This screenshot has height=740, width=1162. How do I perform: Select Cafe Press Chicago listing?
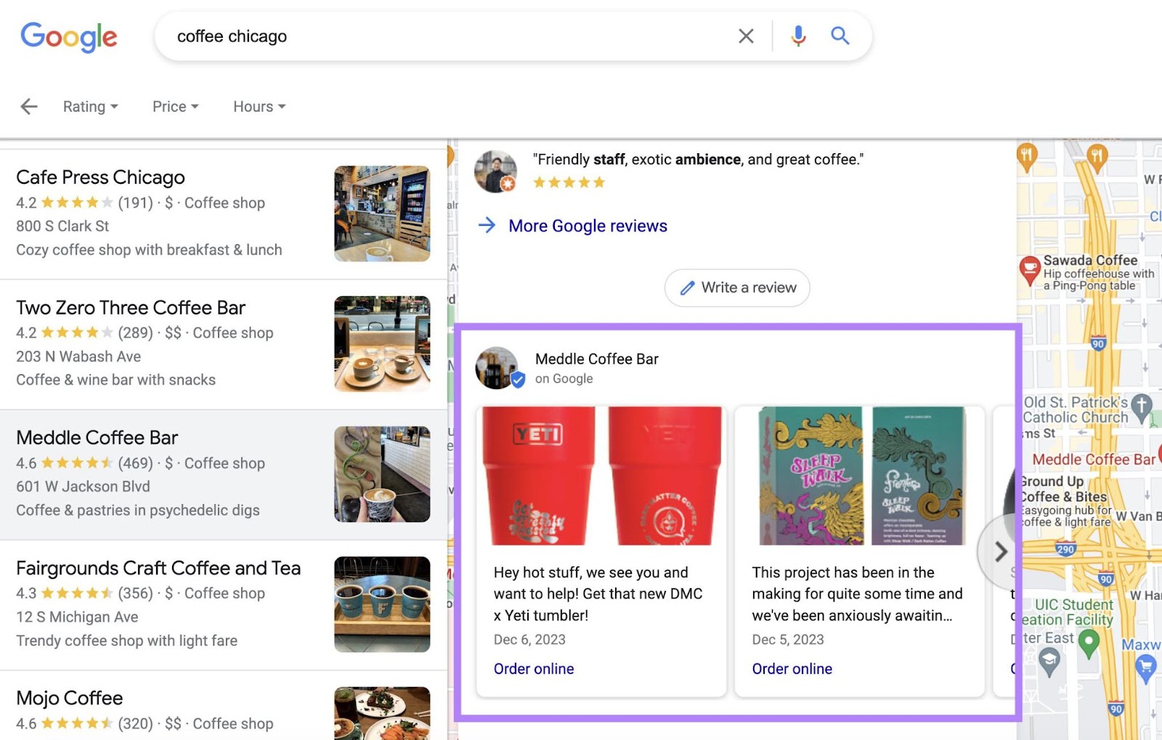(x=100, y=177)
